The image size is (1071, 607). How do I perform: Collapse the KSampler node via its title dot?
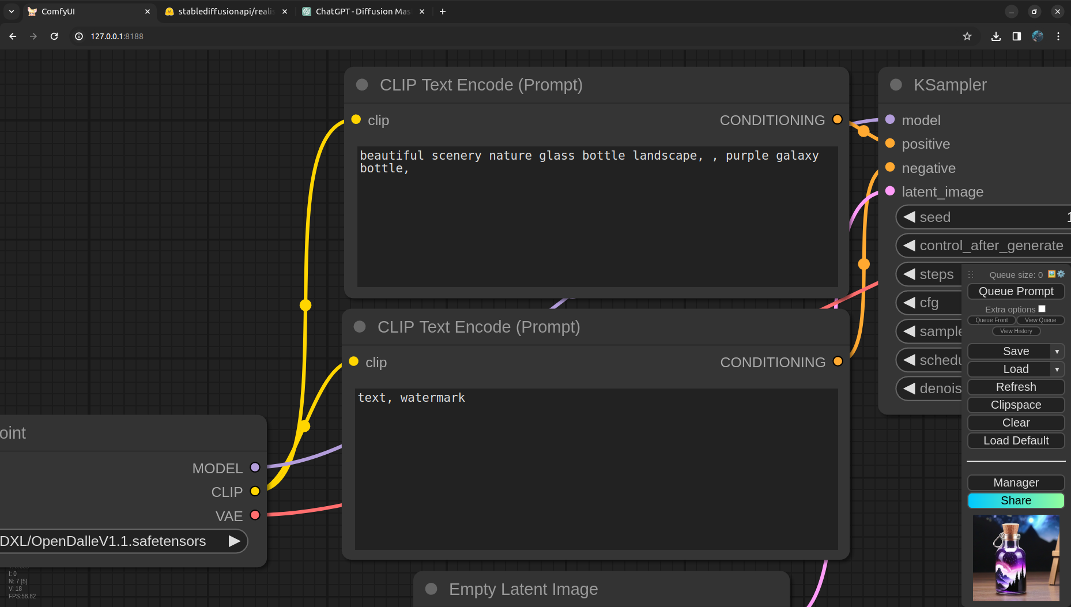click(x=896, y=85)
